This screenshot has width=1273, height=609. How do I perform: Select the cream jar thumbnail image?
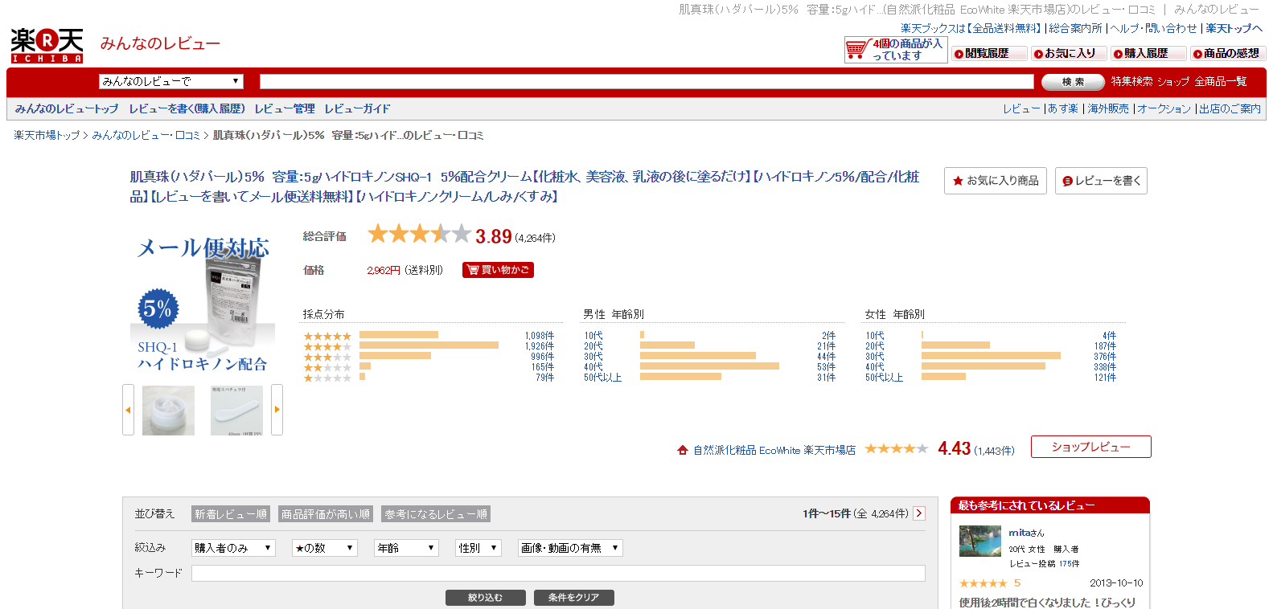click(168, 411)
